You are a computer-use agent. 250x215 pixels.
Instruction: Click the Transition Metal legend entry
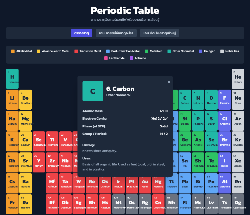(x=88, y=51)
